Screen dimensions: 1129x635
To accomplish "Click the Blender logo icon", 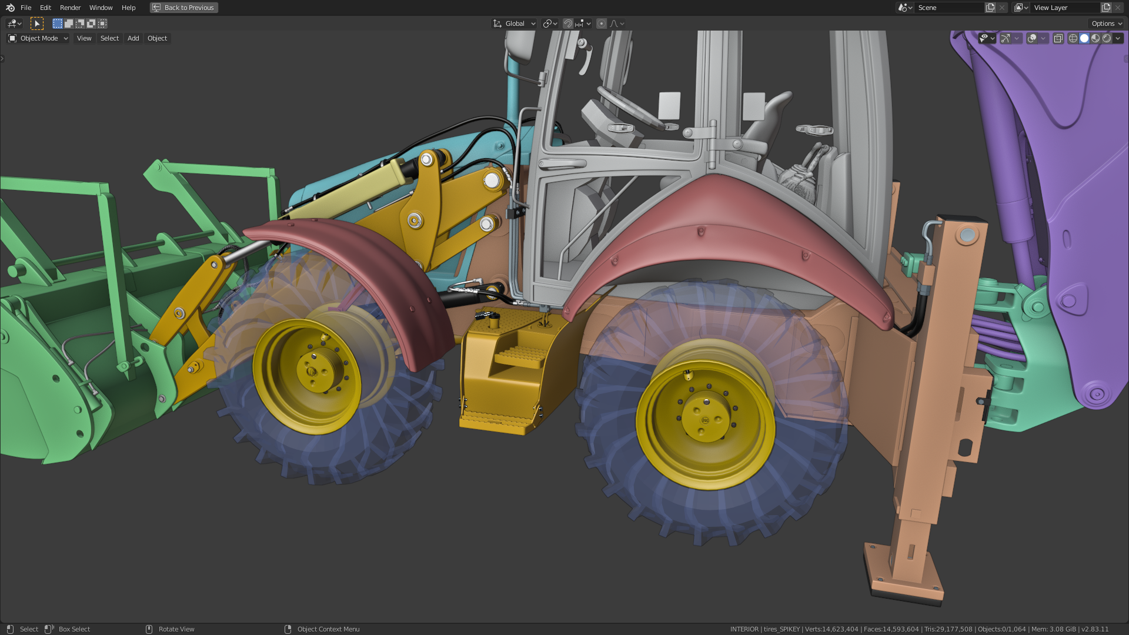I will click(10, 8).
